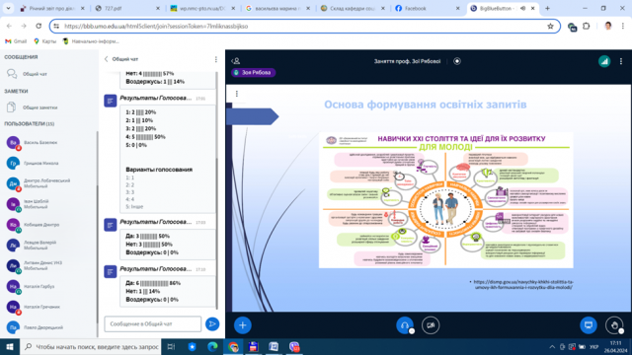Switch to the васильєва марина Google tab
The height and width of the screenshot is (355, 632).
point(276,8)
